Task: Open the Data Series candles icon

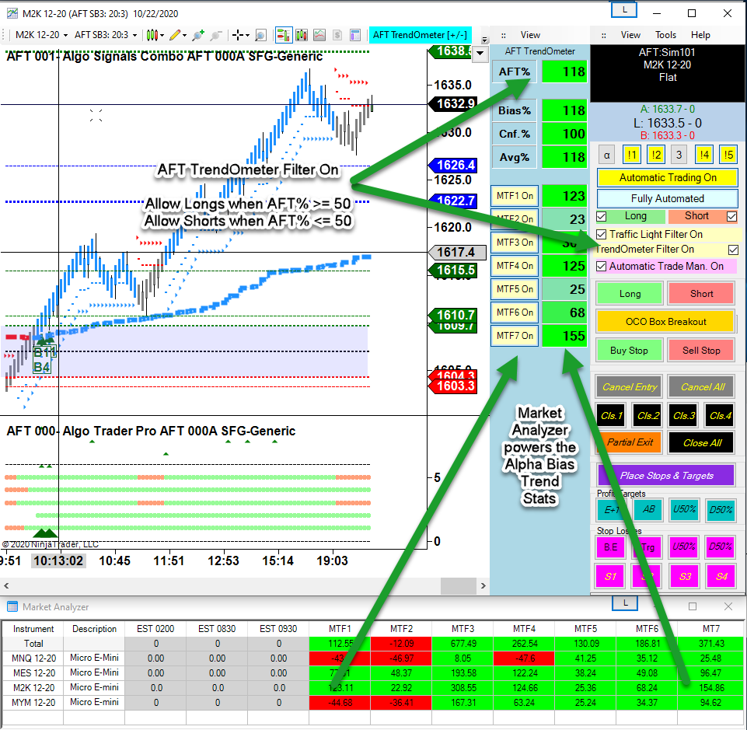Action: [302, 35]
